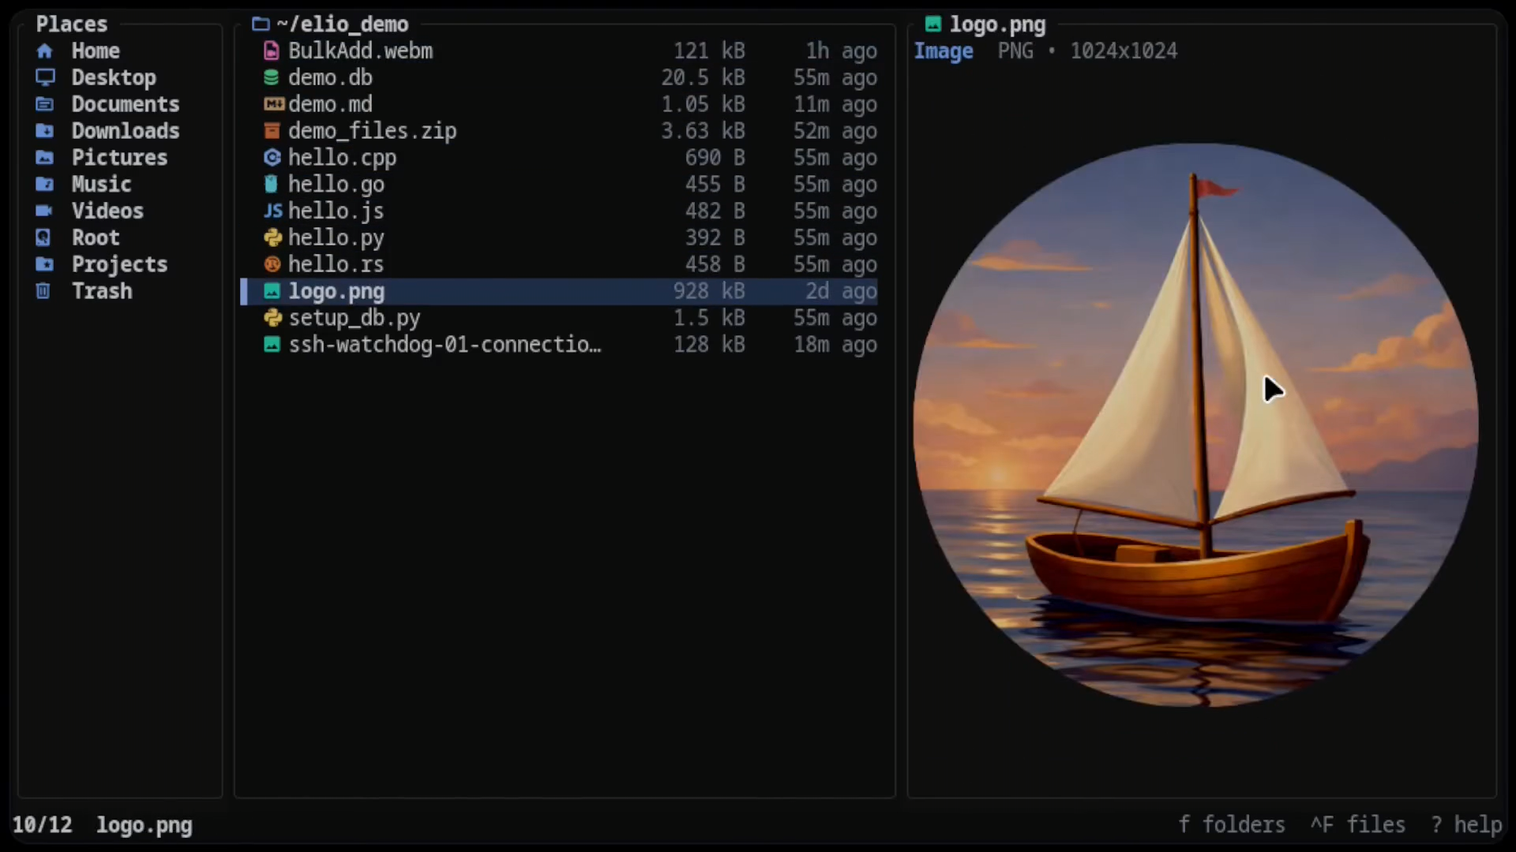Screen dimensions: 1516x852
Task: Click the Root drive icon
Action: 43,237
